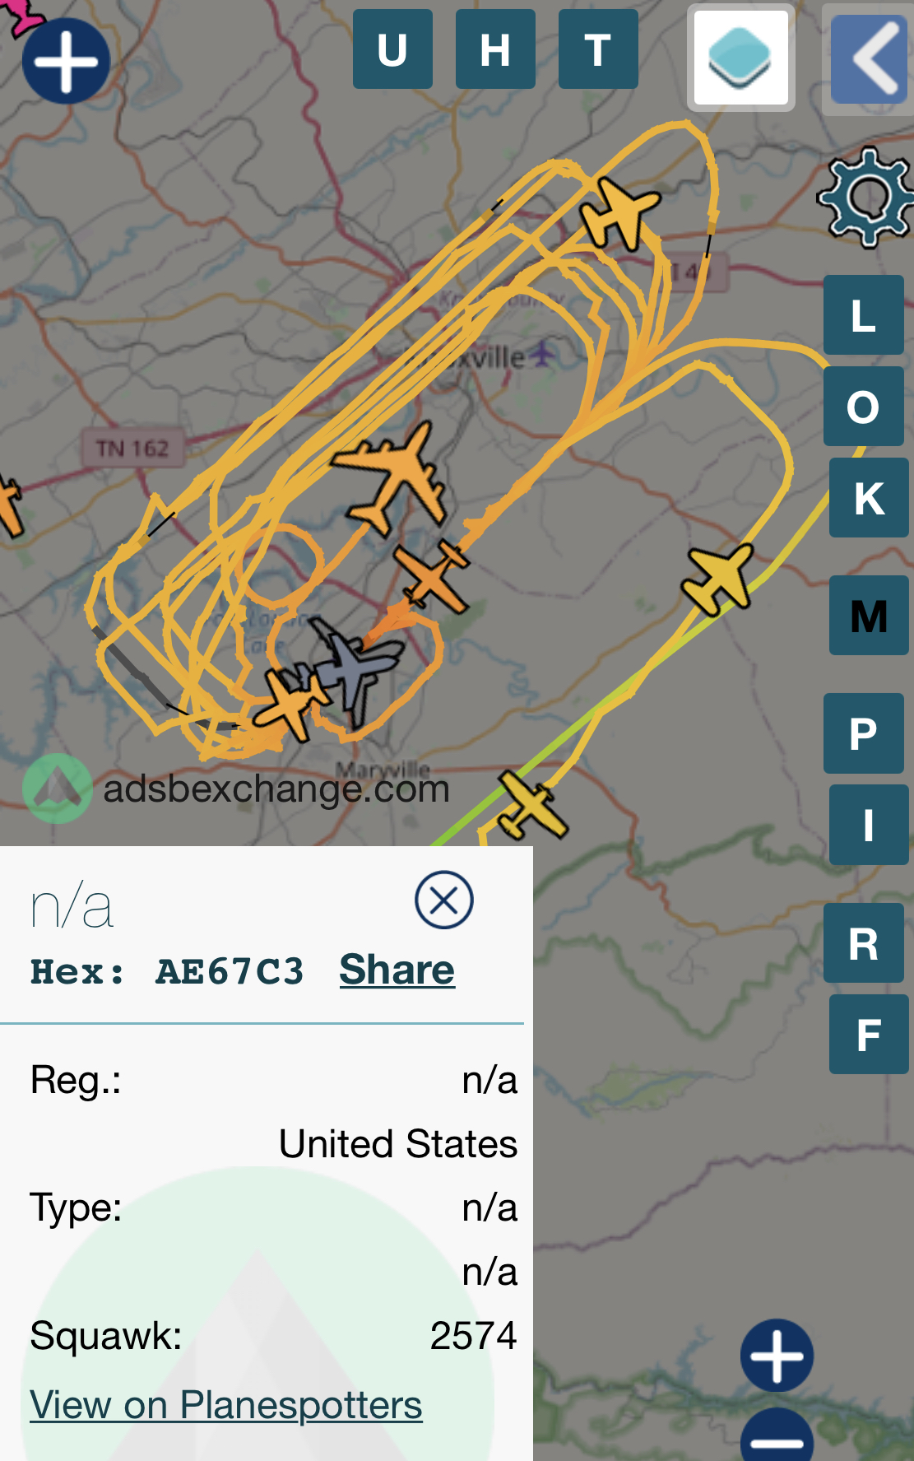Toggle the U filter button
Viewport: 914px width, 1461px height.
pos(392,49)
